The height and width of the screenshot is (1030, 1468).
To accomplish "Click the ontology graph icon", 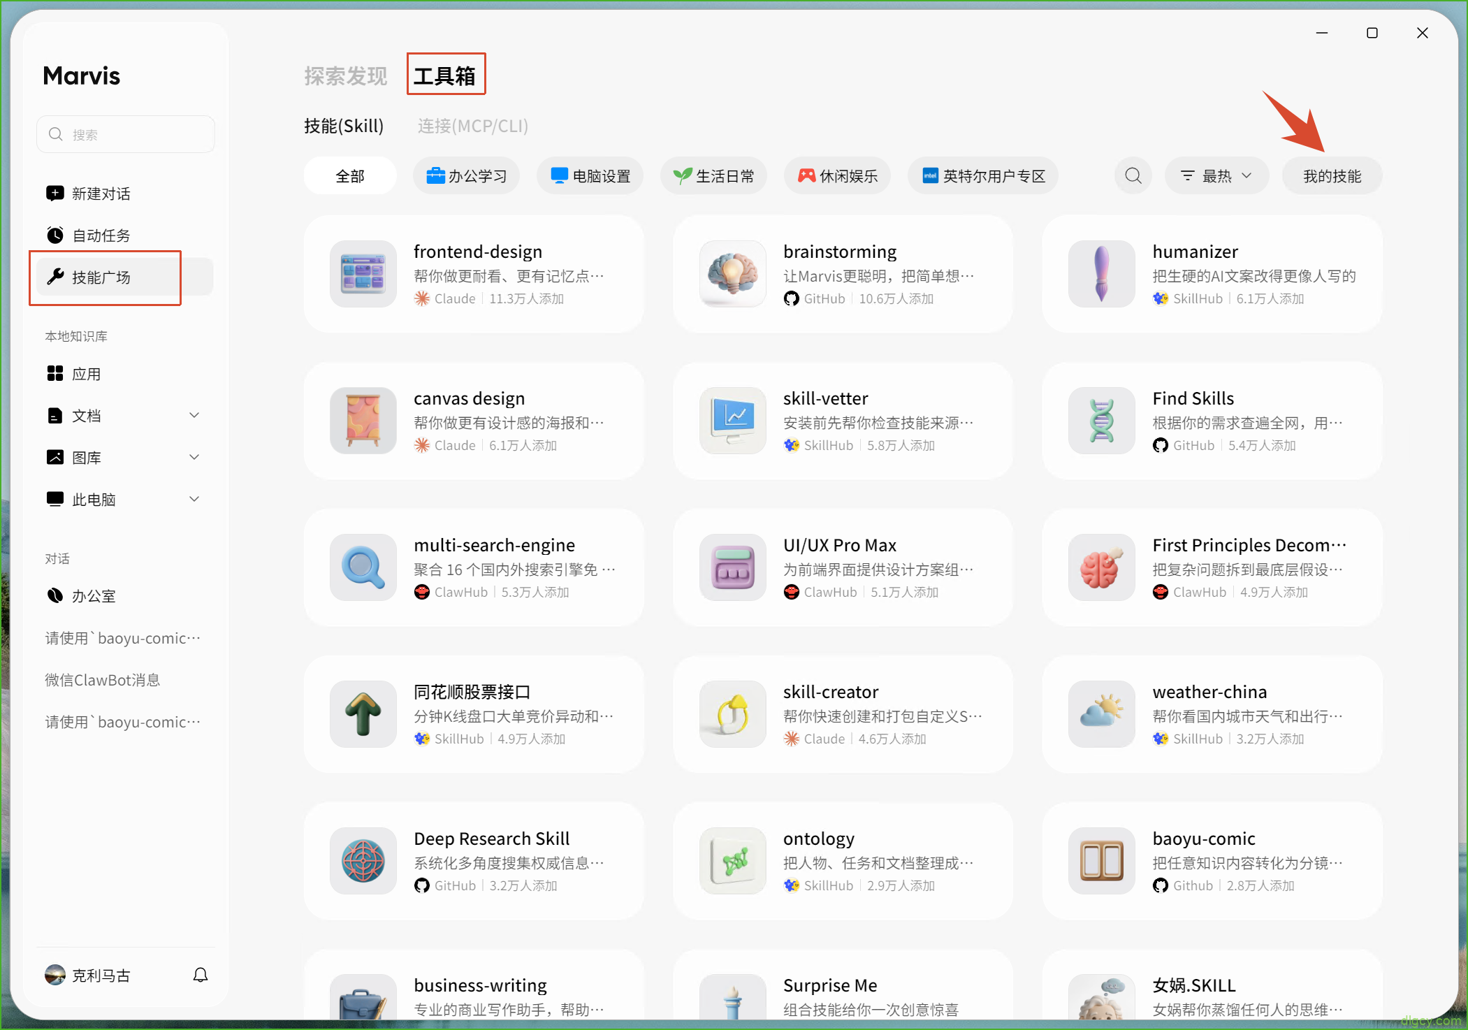I will click(x=733, y=861).
